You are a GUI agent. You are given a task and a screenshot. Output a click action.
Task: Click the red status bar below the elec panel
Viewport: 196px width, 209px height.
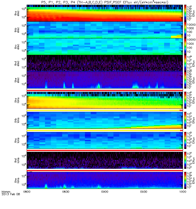coord(105,90)
